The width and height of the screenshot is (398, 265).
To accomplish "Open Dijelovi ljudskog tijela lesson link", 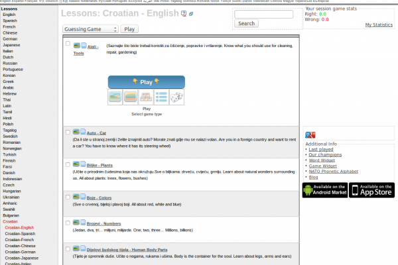I will click(127, 250).
